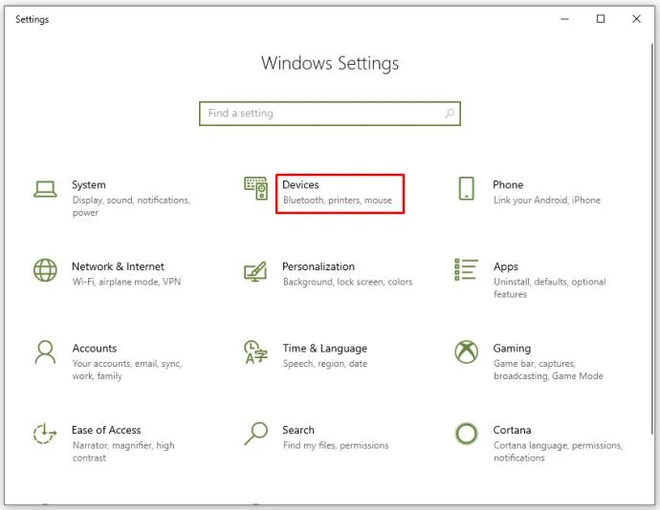
Task: Click the Ease of Access icon
Action: tap(45, 434)
